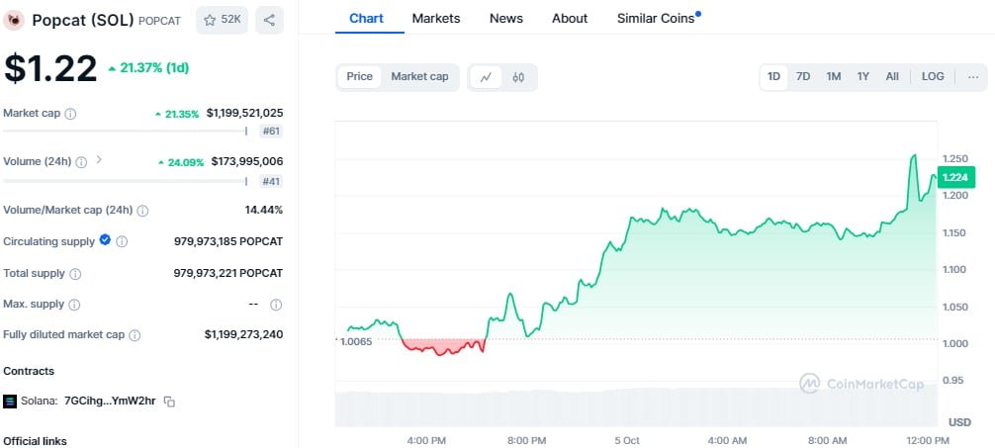The image size is (995, 448).
Task: Open the About tab
Action: (569, 19)
